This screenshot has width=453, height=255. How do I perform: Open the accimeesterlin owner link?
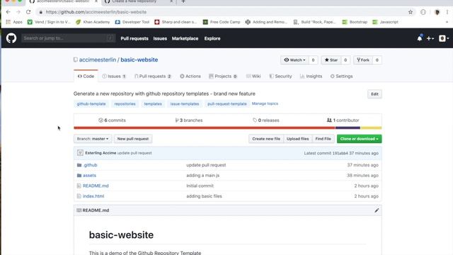coord(98,59)
